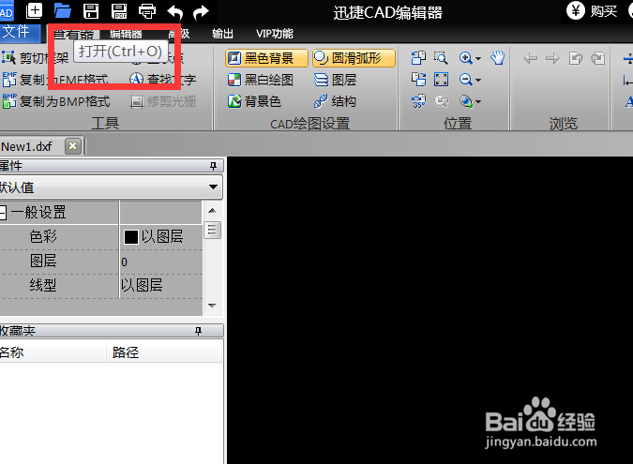Click the zoom out magnifier icon
Image resolution: width=633 pixels, height=464 pixels.
click(466, 80)
